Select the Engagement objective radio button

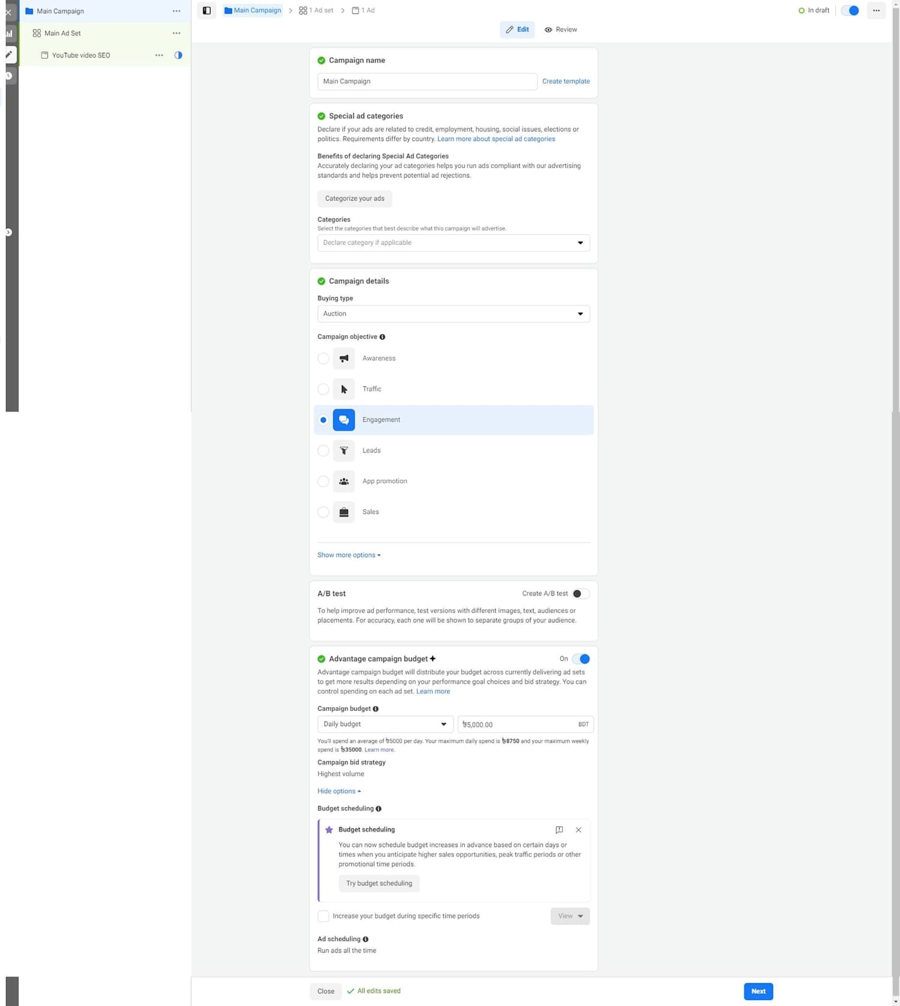pos(323,420)
